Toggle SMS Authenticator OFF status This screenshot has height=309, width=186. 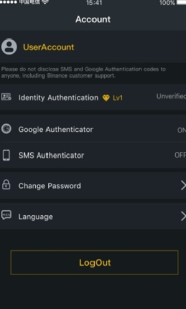180,156
